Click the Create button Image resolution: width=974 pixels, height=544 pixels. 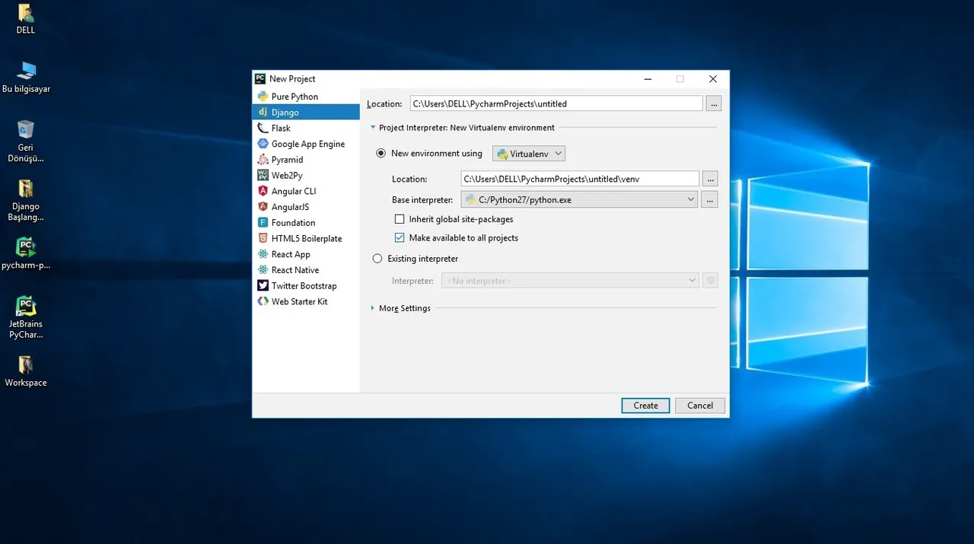click(645, 406)
